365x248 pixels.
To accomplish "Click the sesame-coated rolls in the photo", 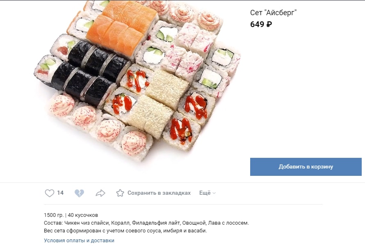I will tap(158, 104).
